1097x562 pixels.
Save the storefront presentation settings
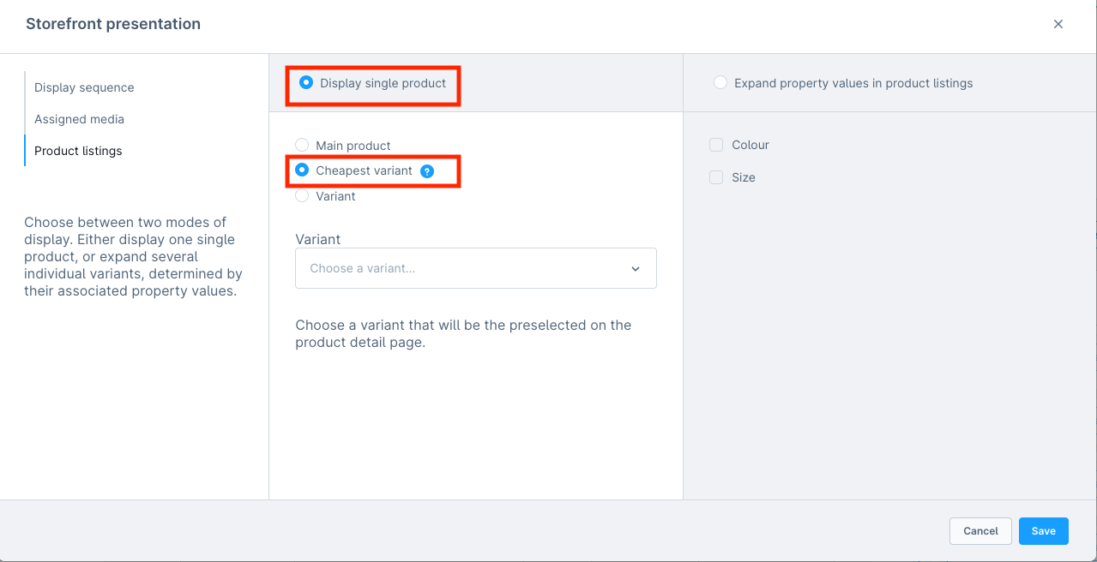pos(1043,531)
